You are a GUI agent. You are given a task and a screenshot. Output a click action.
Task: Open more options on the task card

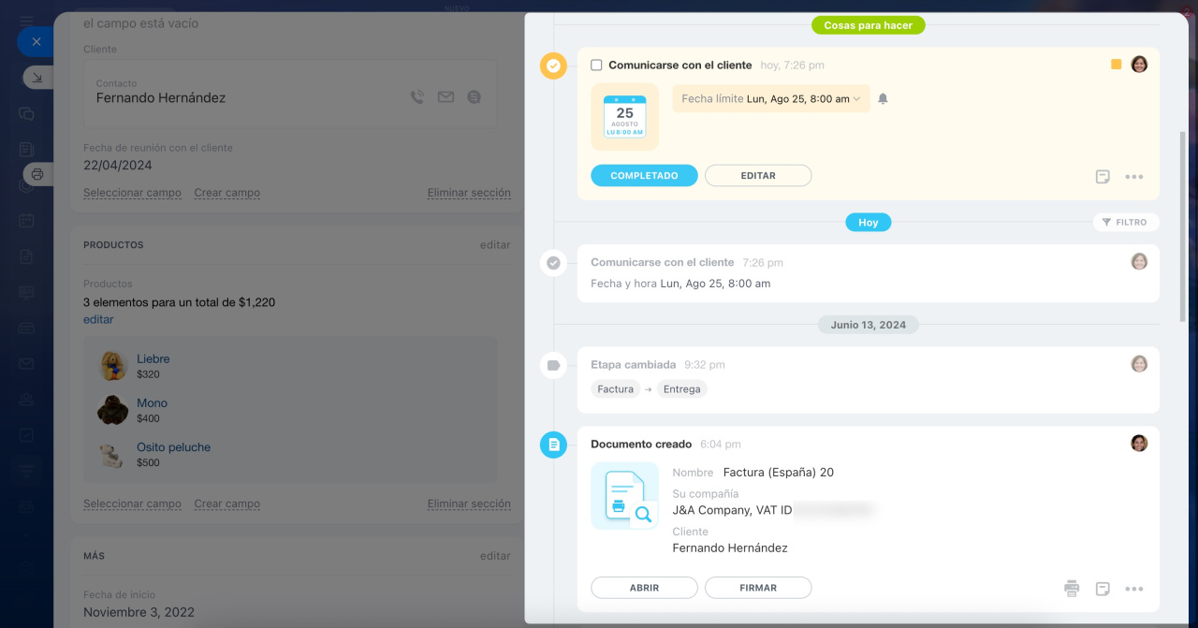[1134, 177]
